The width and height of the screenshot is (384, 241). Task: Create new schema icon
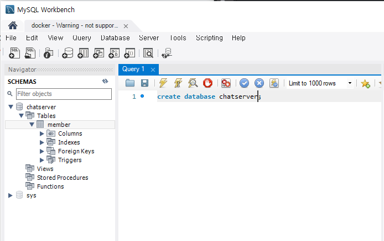(68, 53)
